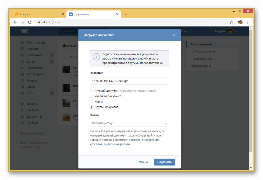Click the Название file name input field

(129, 81)
